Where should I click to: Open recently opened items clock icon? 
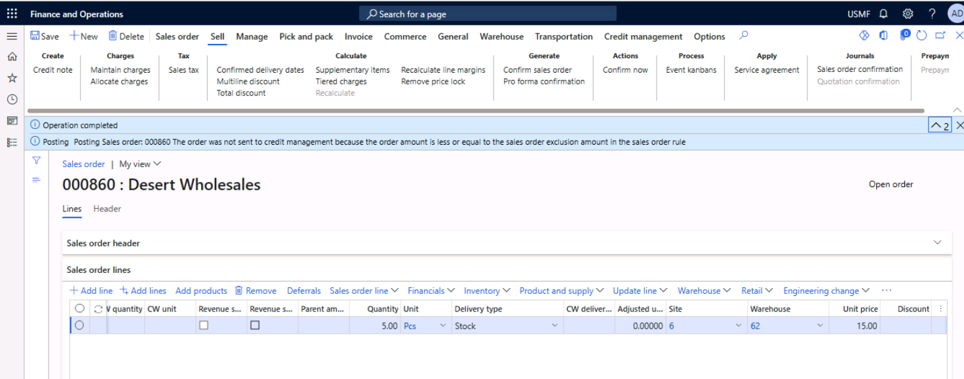11,99
